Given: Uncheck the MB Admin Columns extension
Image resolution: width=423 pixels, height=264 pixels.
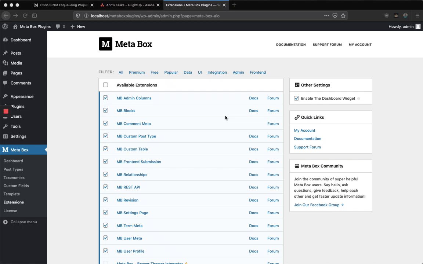Looking at the screenshot, I should click(105, 98).
